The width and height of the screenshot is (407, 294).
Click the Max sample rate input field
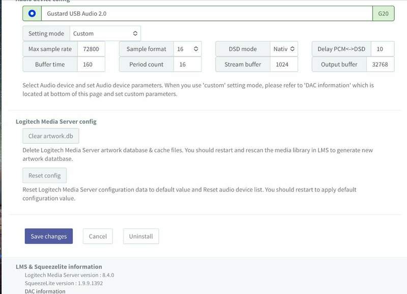pyautogui.click(x=91, y=49)
